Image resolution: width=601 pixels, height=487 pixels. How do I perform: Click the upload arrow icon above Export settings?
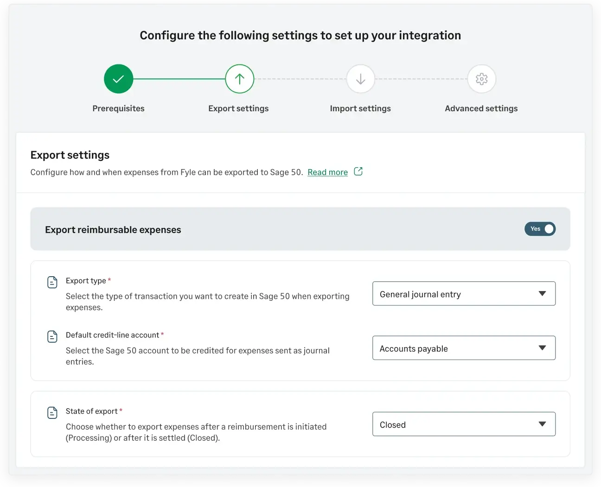pyautogui.click(x=239, y=79)
